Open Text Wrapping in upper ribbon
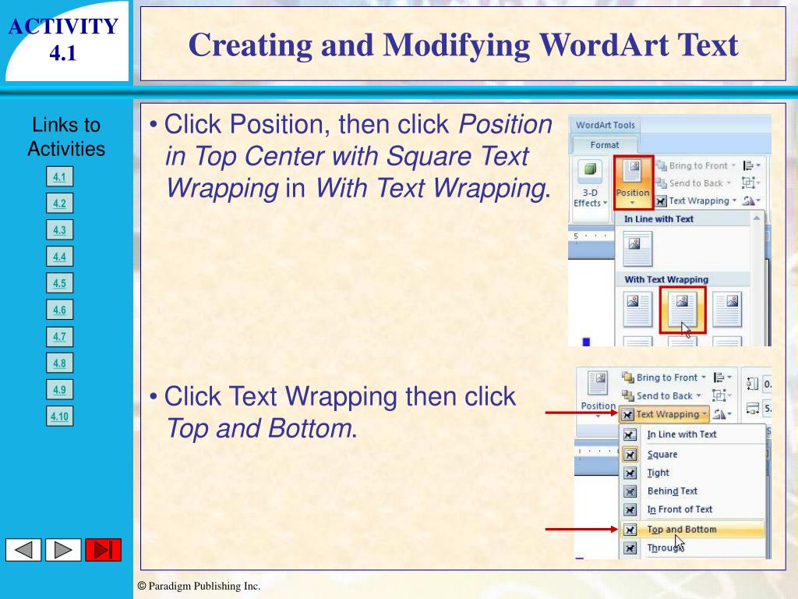The height and width of the screenshot is (599, 798). (696, 200)
